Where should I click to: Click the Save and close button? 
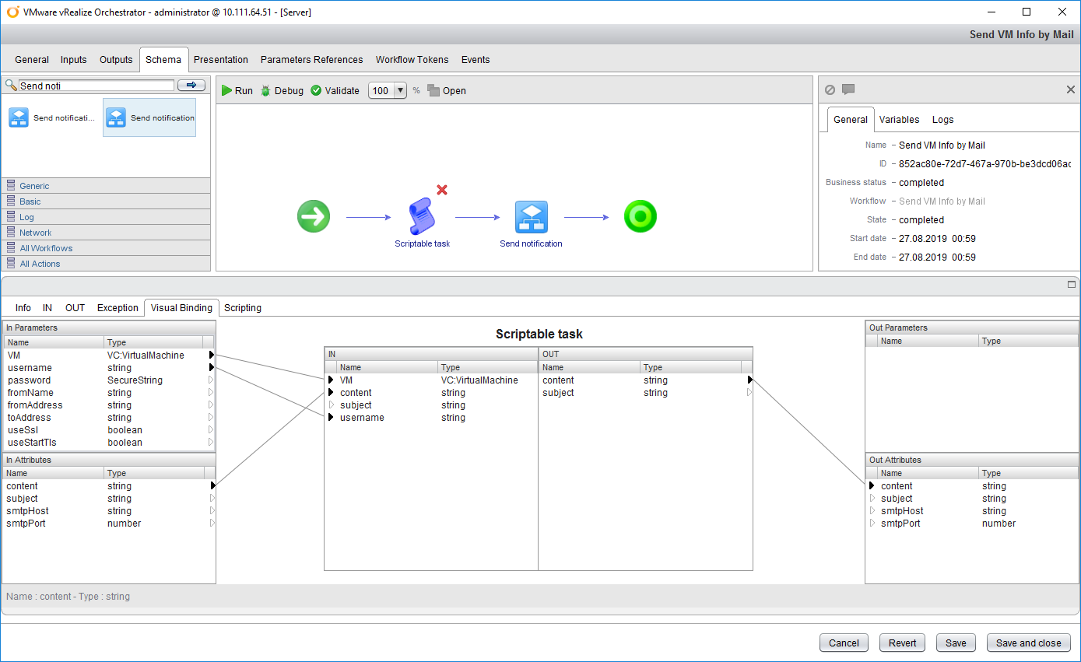tap(1028, 643)
